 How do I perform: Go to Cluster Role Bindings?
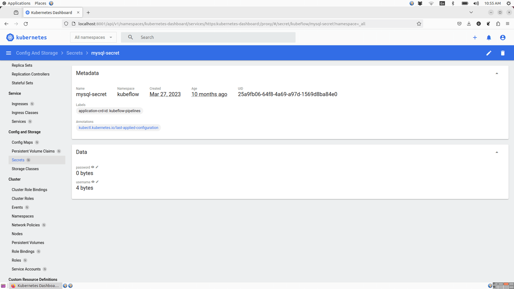tap(29, 190)
